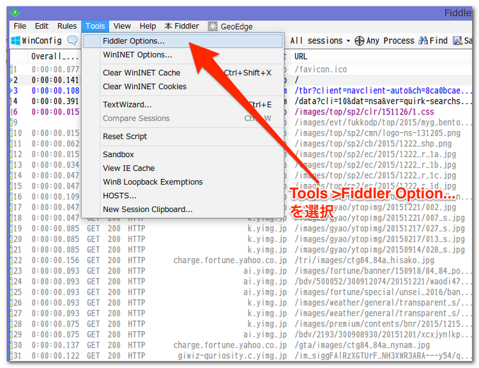Select session 25 unsei_2016 URL
This screenshot has width=479, height=368.
coord(383,292)
